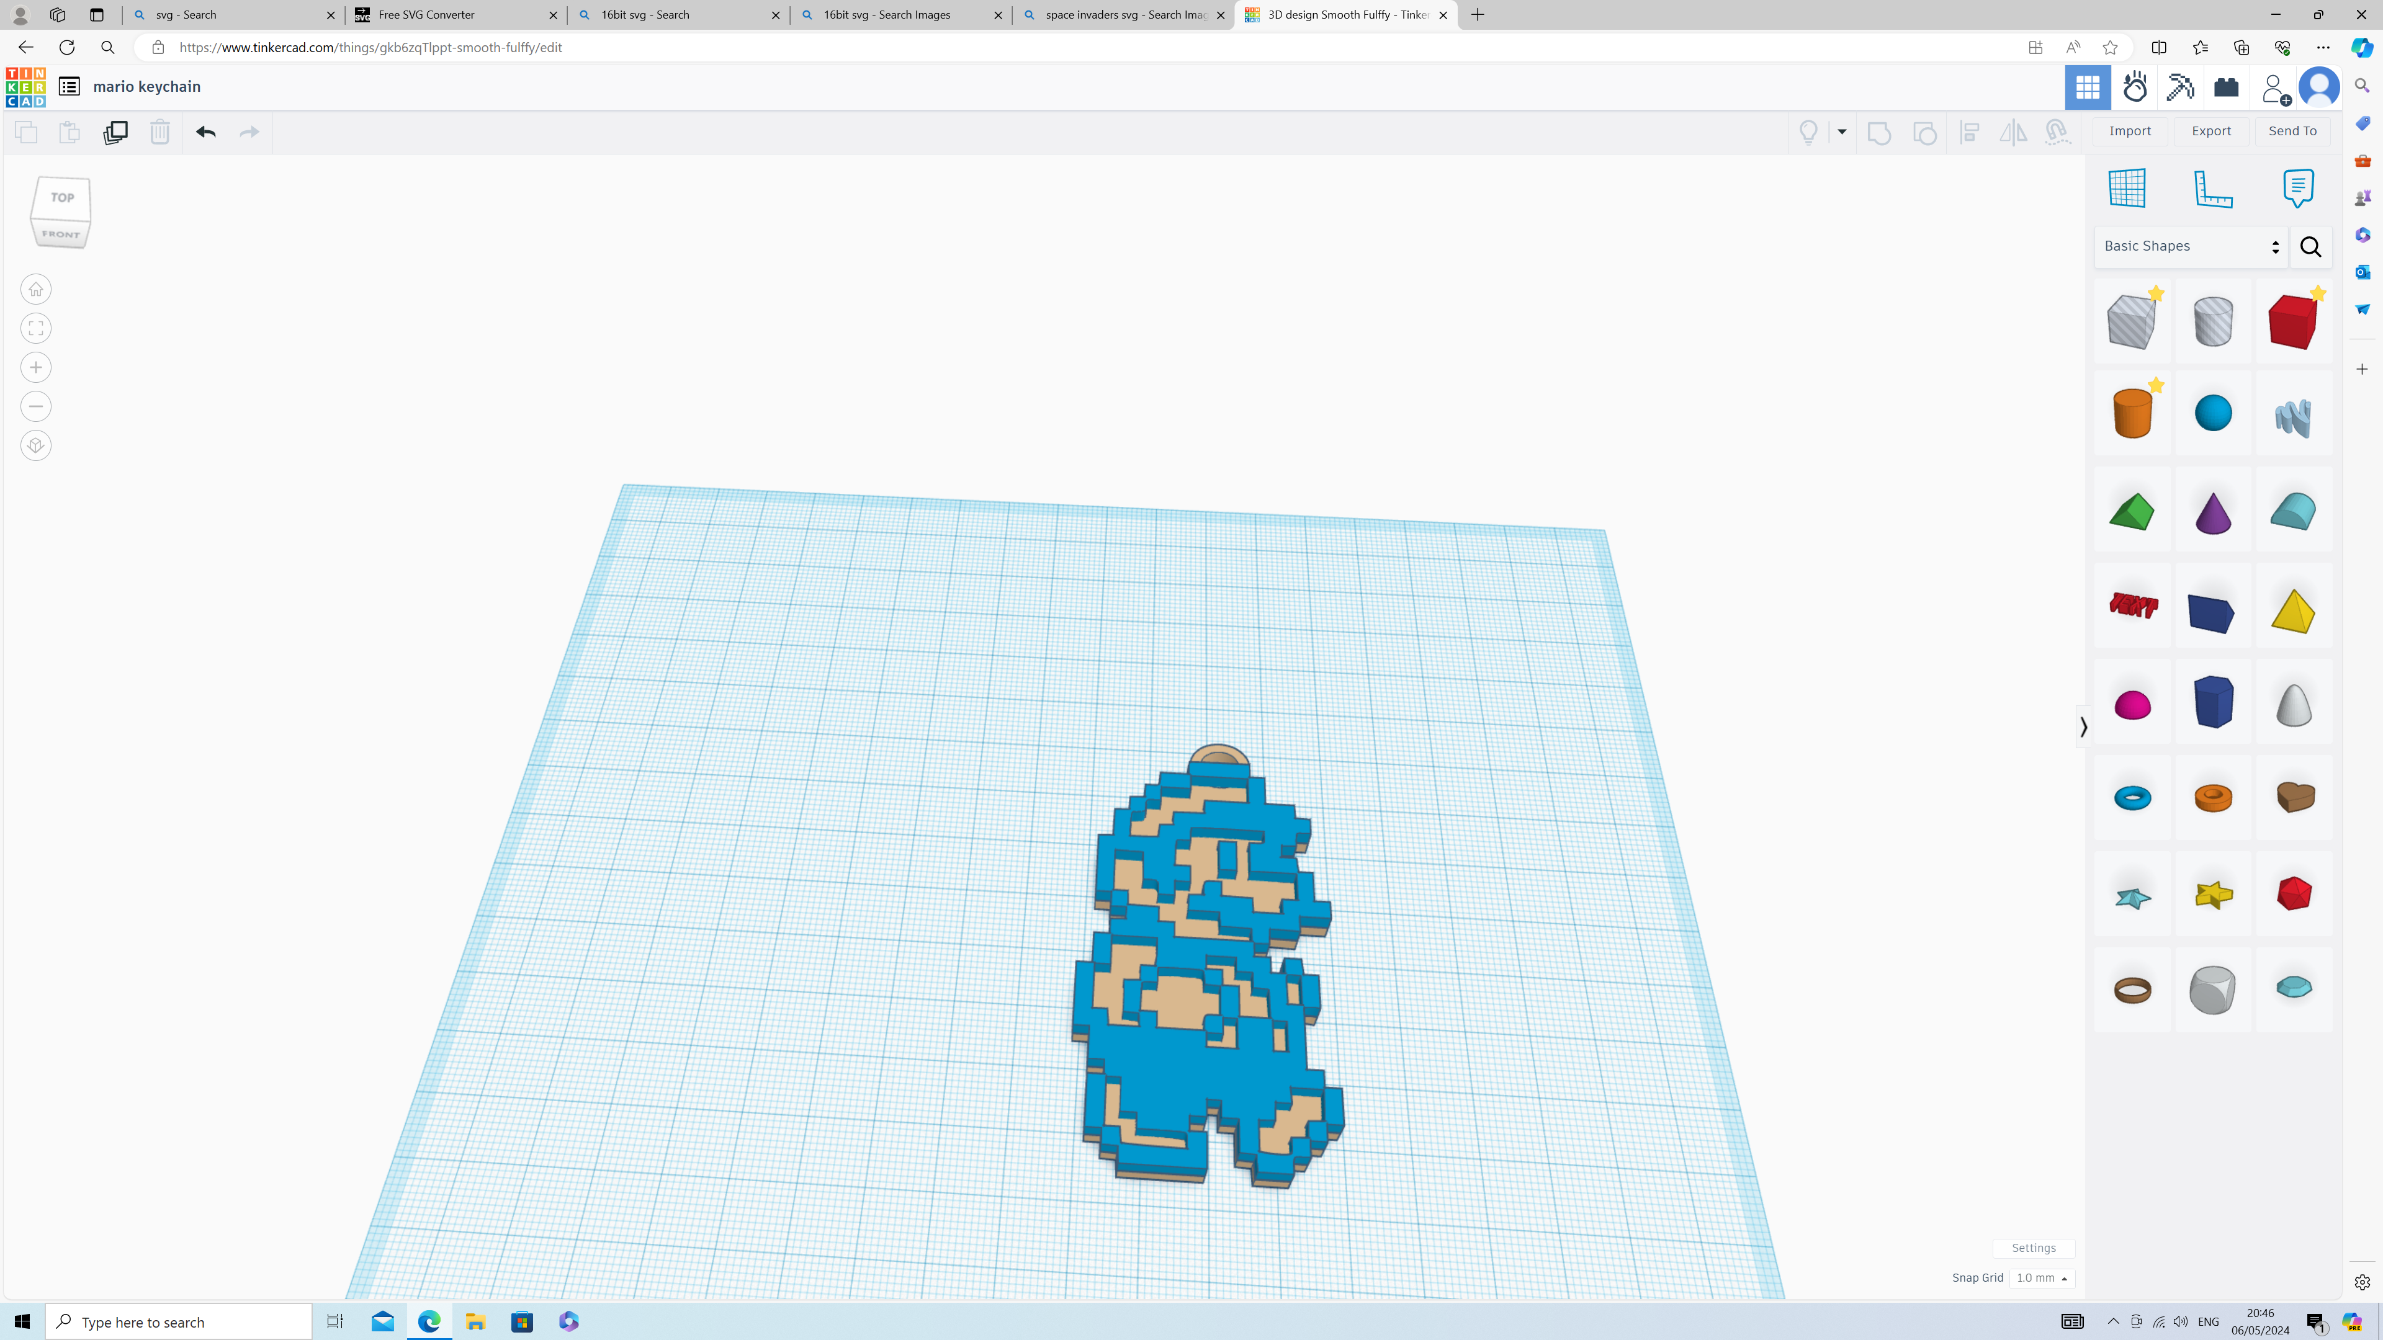Open the design list icon beside title
The image size is (2383, 1340).
click(x=70, y=86)
